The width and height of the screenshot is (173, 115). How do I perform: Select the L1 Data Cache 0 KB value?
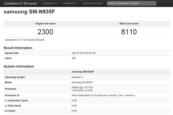point(74,106)
